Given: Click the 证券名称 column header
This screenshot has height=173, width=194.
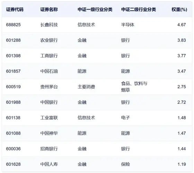Looking at the screenshot, I should click(49, 10).
